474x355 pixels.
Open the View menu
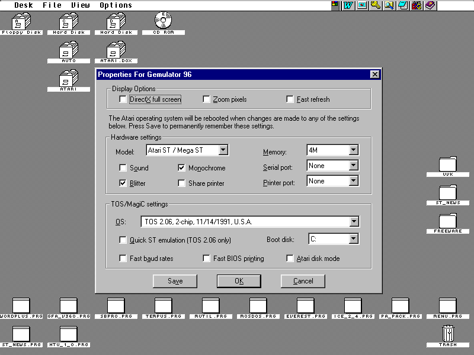[x=81, y=5]
